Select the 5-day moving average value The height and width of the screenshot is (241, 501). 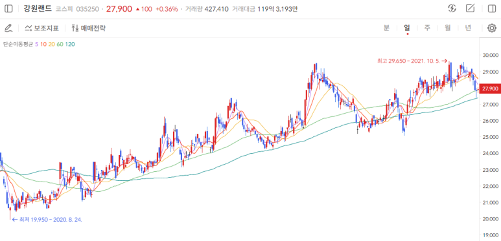36,44
